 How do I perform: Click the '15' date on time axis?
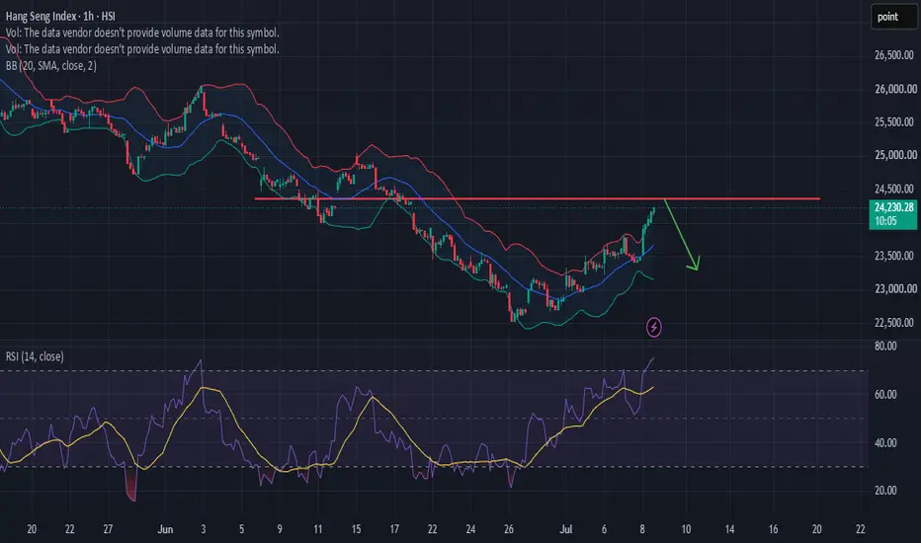356,529
